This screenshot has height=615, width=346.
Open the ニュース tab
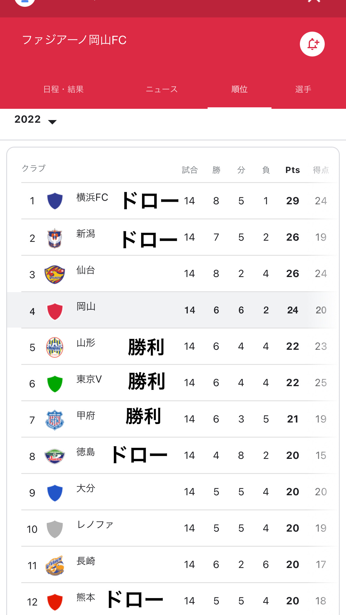tap(162, 89)
